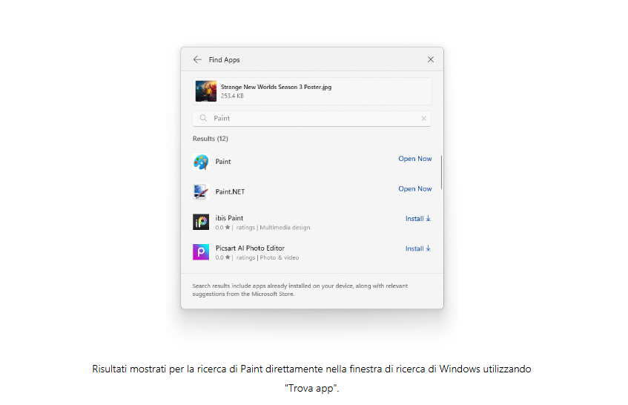628x405 pixels.
Task: Install Picsart AI Photo Editor
Action: 418,248
